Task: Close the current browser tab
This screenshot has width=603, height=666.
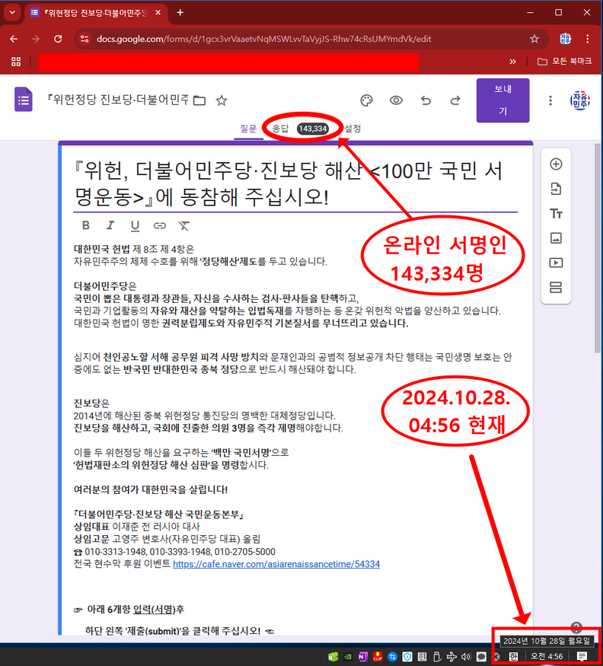Action: point(158,12)
